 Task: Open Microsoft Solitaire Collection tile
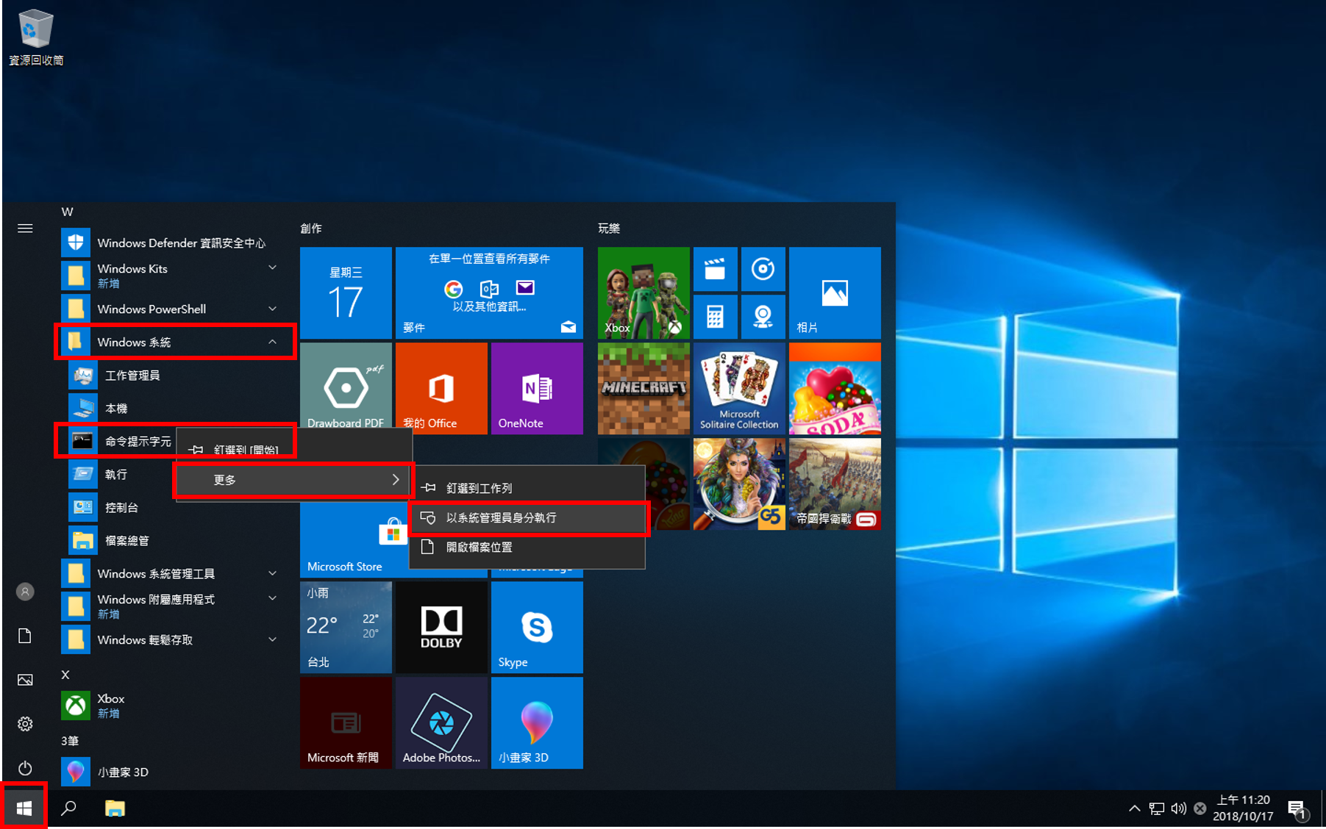click(x=739, y=389)
